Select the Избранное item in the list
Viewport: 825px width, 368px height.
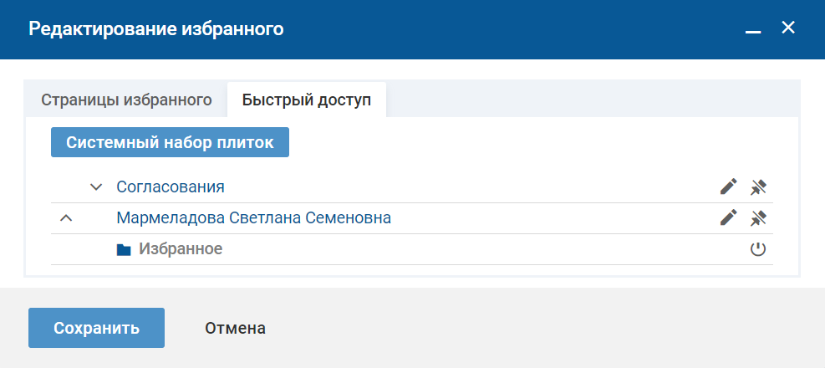click(x=181, y=249)
